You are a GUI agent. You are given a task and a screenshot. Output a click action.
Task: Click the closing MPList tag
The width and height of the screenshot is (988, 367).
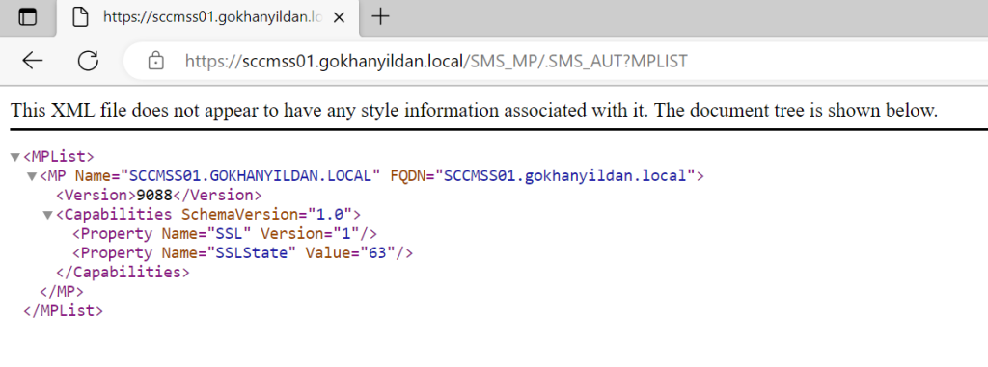(x=63, y=311)
